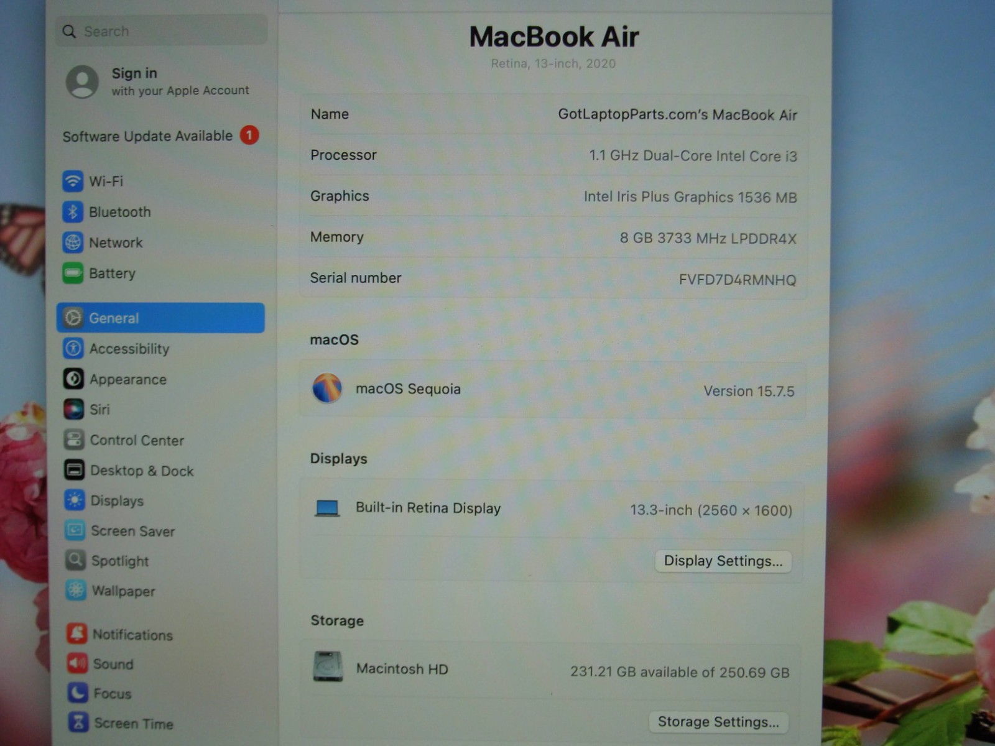Click the red update badge
This screenshot has width=995, height=746.
point(249,135)
